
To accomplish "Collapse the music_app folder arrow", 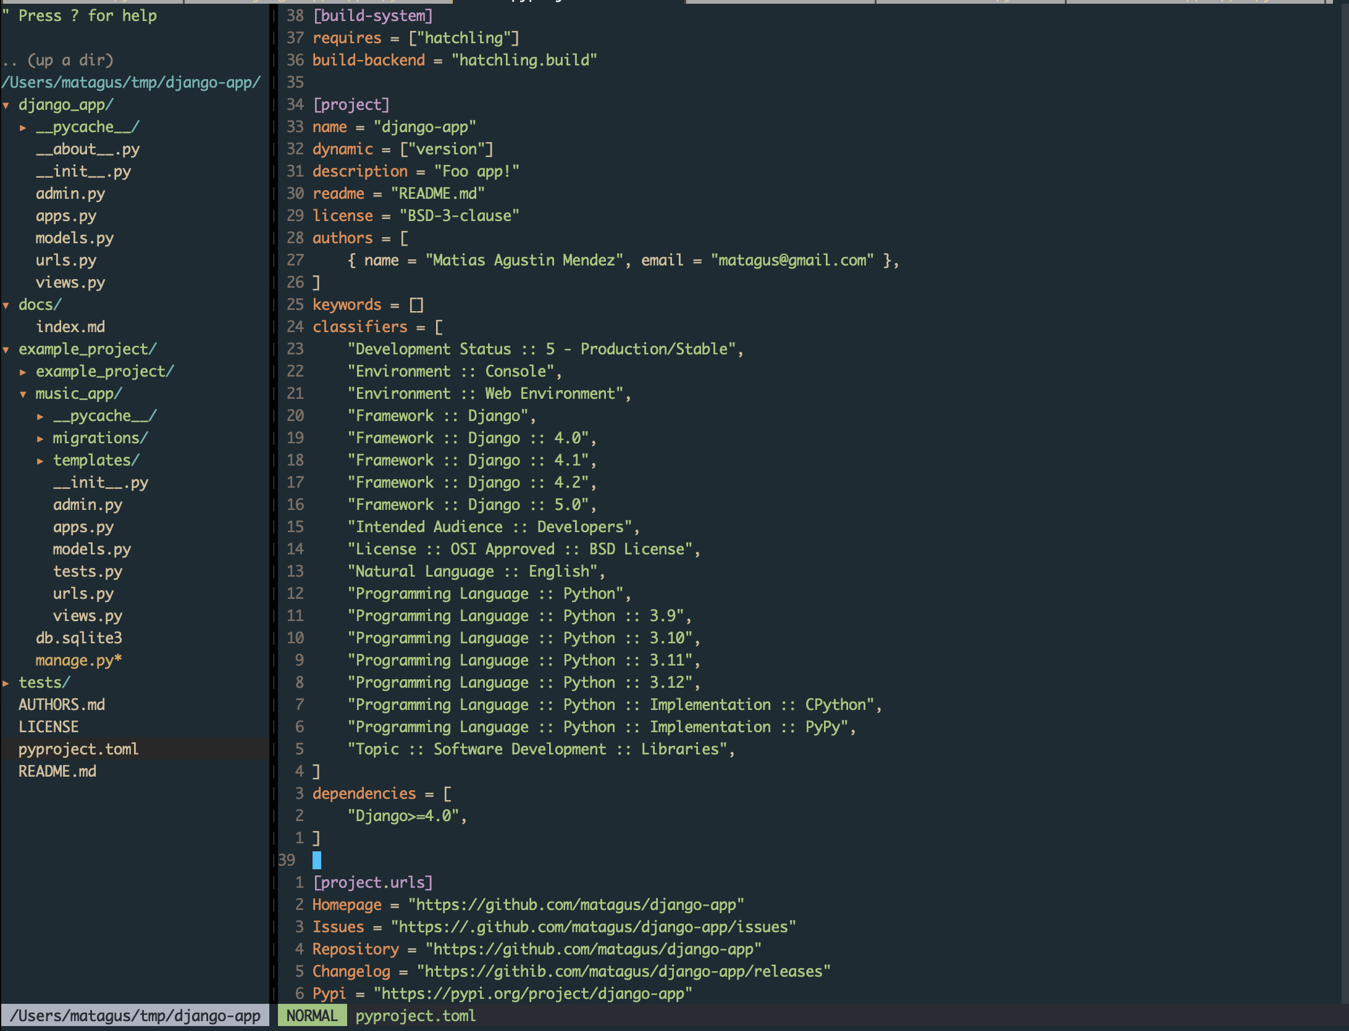I will (x=23, y=394).
